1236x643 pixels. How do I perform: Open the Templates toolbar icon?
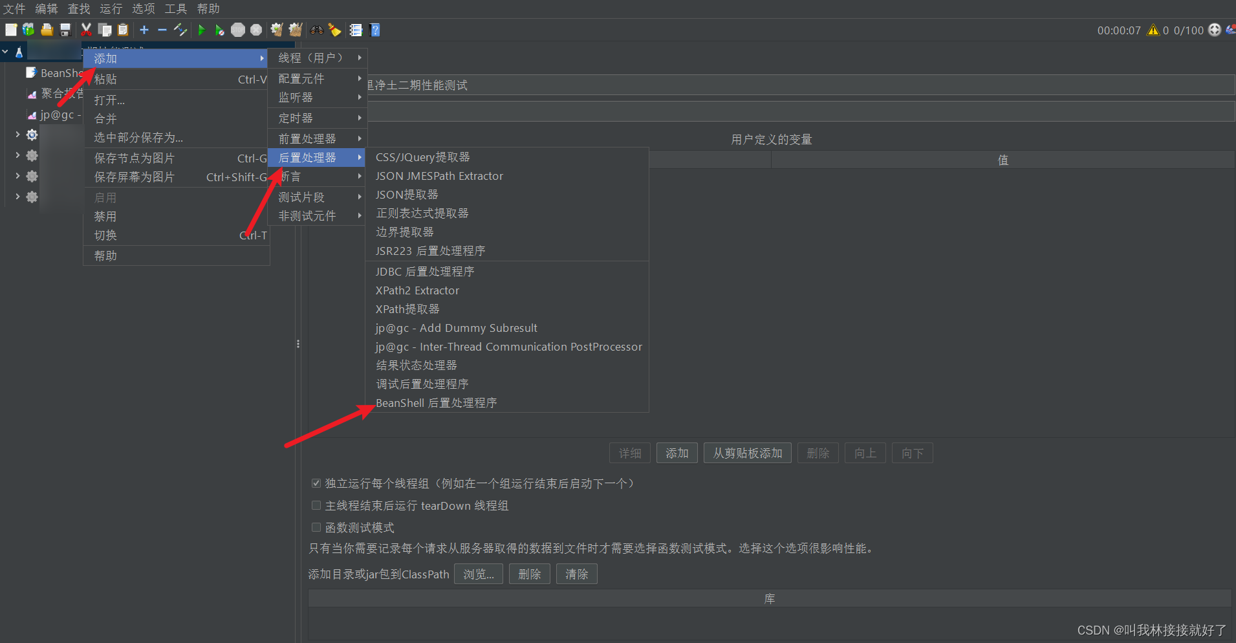[x=28, y=30]
